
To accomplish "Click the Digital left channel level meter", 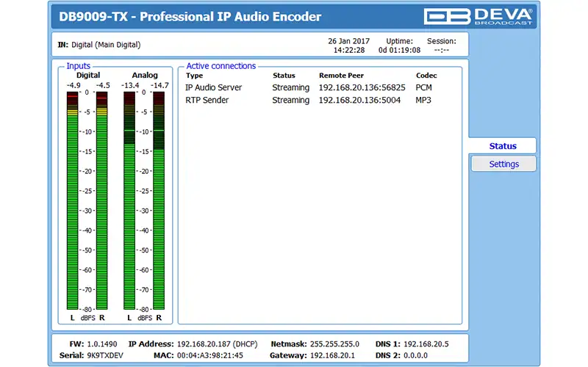I will [x=72, y=200].
